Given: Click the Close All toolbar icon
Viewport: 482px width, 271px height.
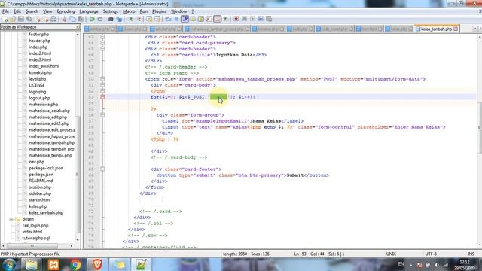Looking at the screenshot, I should click(46, 19).
